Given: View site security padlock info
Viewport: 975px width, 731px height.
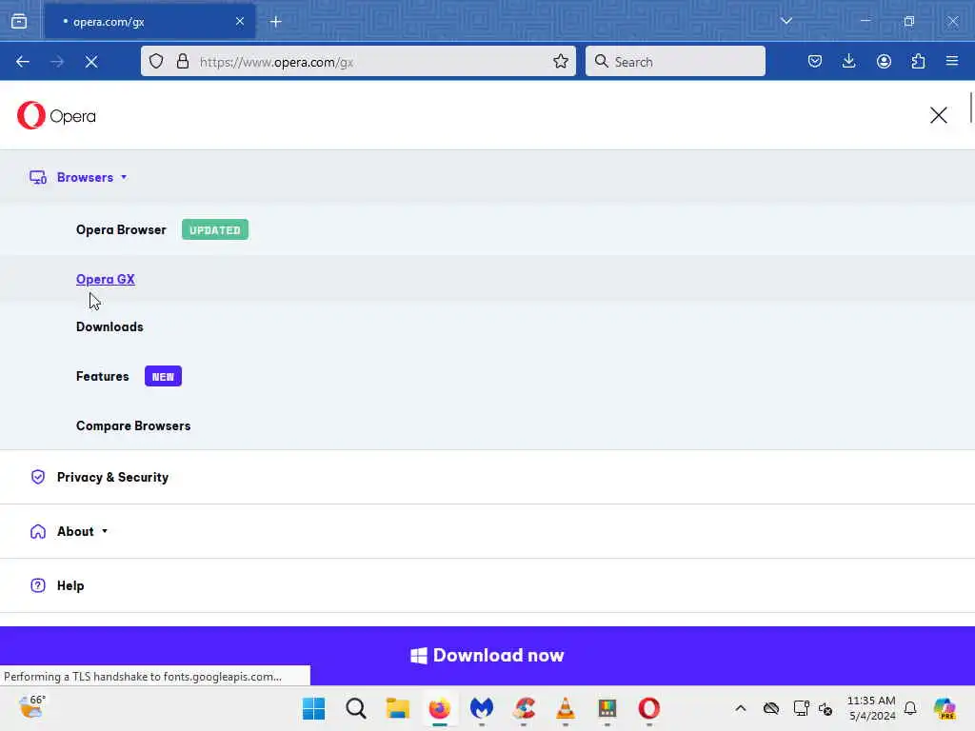Looking at the screenshot, I should (x=183, y=61).
